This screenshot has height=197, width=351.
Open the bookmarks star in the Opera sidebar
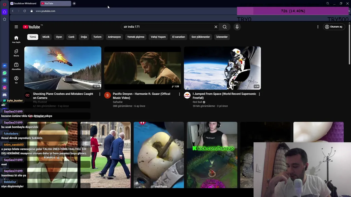(x=4, y=19)
